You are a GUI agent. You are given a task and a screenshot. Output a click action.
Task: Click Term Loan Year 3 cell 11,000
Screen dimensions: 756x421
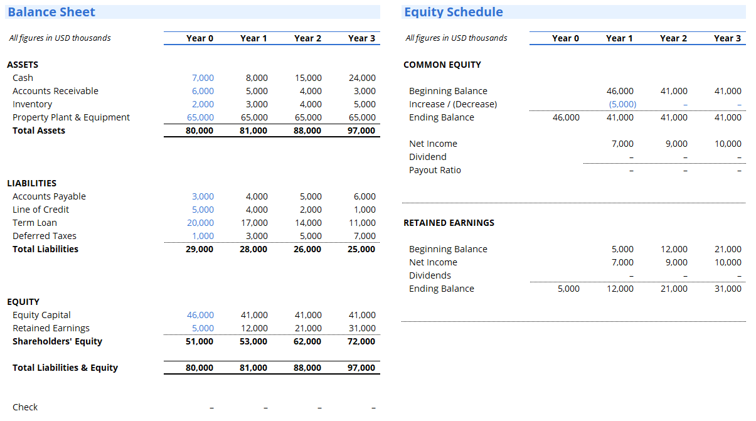pos(363,223)
